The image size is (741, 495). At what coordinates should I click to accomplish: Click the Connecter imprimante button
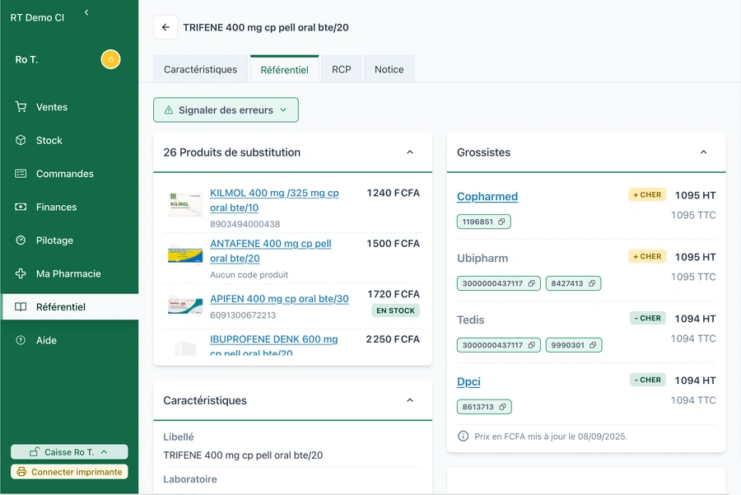[x=69, y=472]
